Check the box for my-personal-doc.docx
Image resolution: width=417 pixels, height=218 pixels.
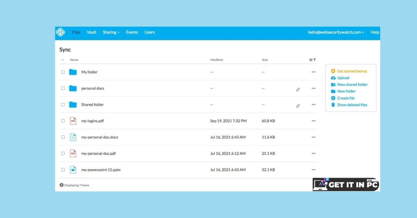click(x=63, y=137)
